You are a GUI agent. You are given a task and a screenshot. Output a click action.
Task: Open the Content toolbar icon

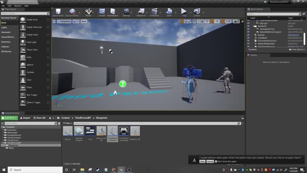point(102,12)
